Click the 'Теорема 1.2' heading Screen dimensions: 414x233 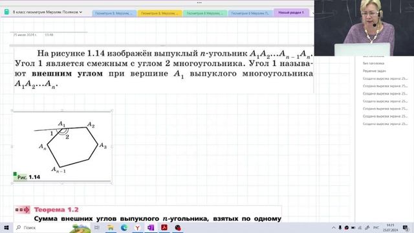point(56,210)
